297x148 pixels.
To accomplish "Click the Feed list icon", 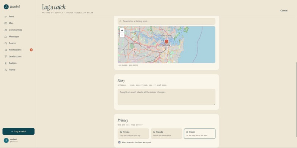I will (x=6, y=17).
